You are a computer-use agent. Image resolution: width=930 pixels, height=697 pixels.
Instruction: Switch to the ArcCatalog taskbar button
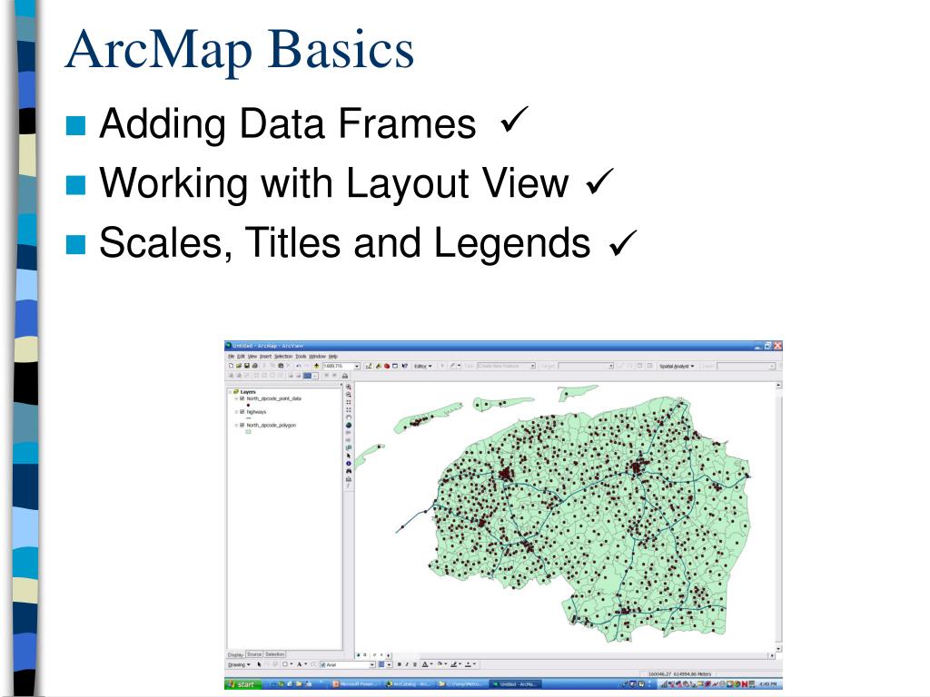[x=410, y=684]
